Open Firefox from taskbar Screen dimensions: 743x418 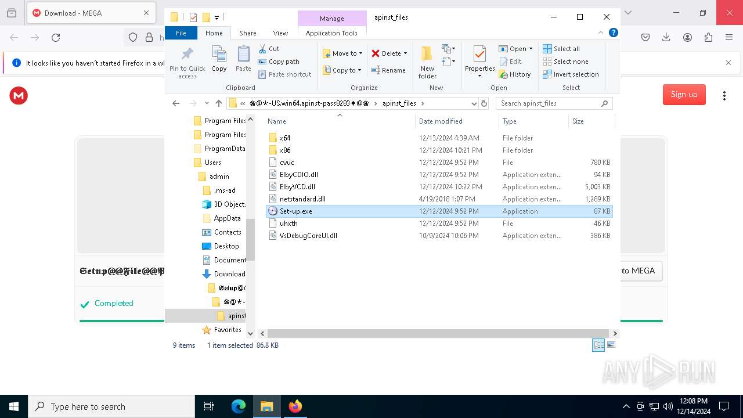tap(295, 406)
